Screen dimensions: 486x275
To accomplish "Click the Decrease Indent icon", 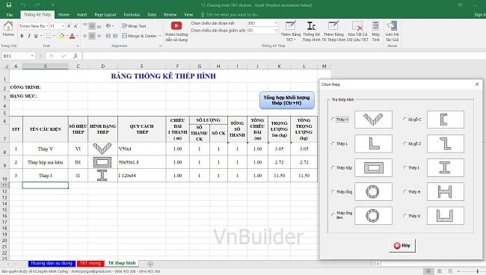I will [x=108, y=36].
